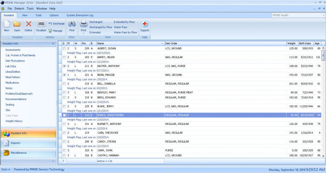The height and width of the screenshot is (173, 326).
Task: Delete a resident using the red X icon
Action: (28, 25)
